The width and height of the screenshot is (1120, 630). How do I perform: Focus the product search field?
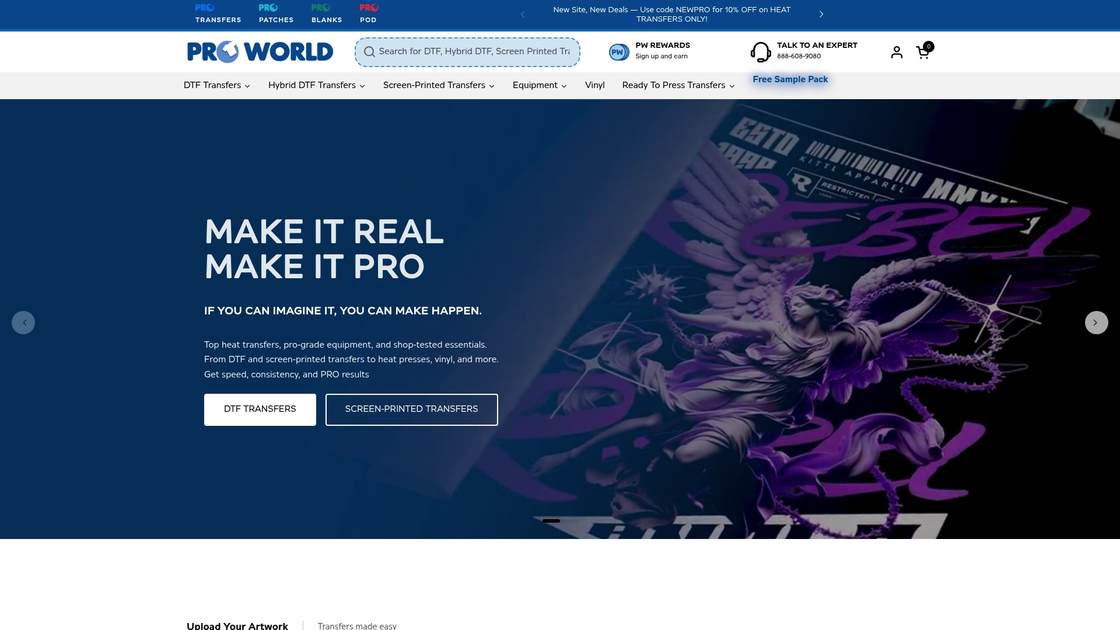[467, 52]
